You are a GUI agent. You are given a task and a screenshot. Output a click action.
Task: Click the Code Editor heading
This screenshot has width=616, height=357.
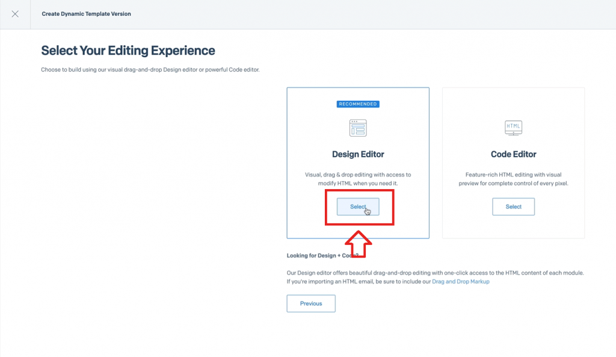514,154
